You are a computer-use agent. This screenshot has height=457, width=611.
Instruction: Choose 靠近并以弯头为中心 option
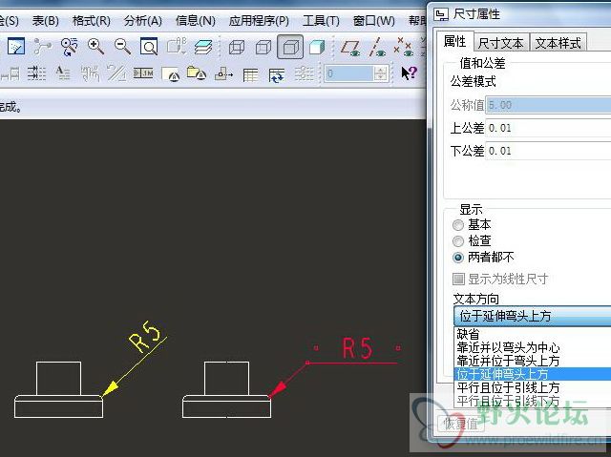point(533,347)
